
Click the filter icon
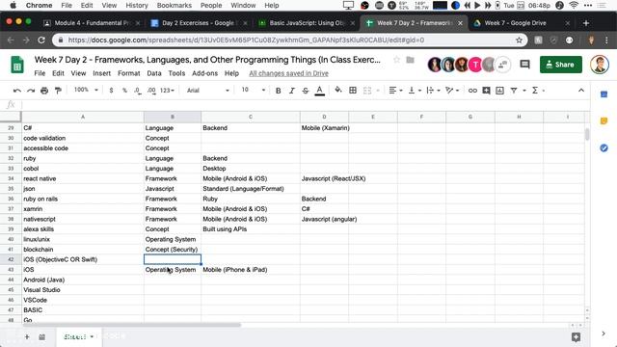point(514,91)
